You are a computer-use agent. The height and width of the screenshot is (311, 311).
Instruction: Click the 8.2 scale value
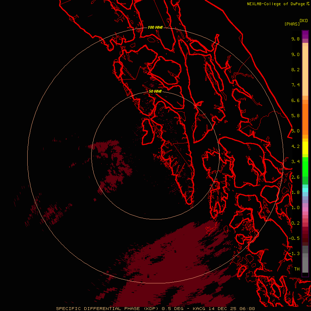click(295, 69)
